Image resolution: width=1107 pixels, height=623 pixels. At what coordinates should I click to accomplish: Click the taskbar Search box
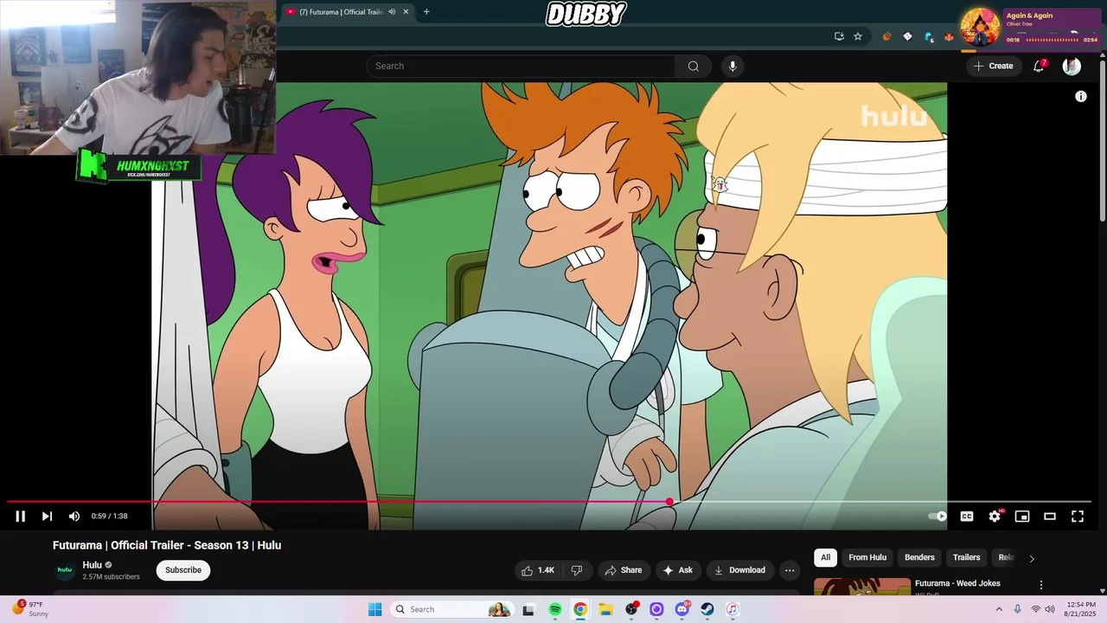[x=451, y=609]
